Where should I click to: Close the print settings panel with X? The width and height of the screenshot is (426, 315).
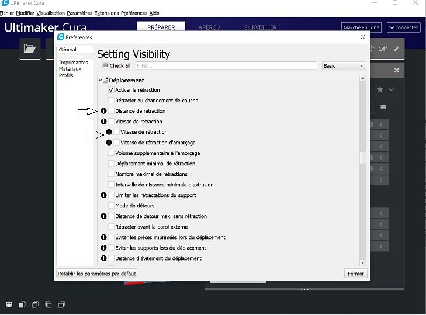pyautogui.click(x=397, y=70)
